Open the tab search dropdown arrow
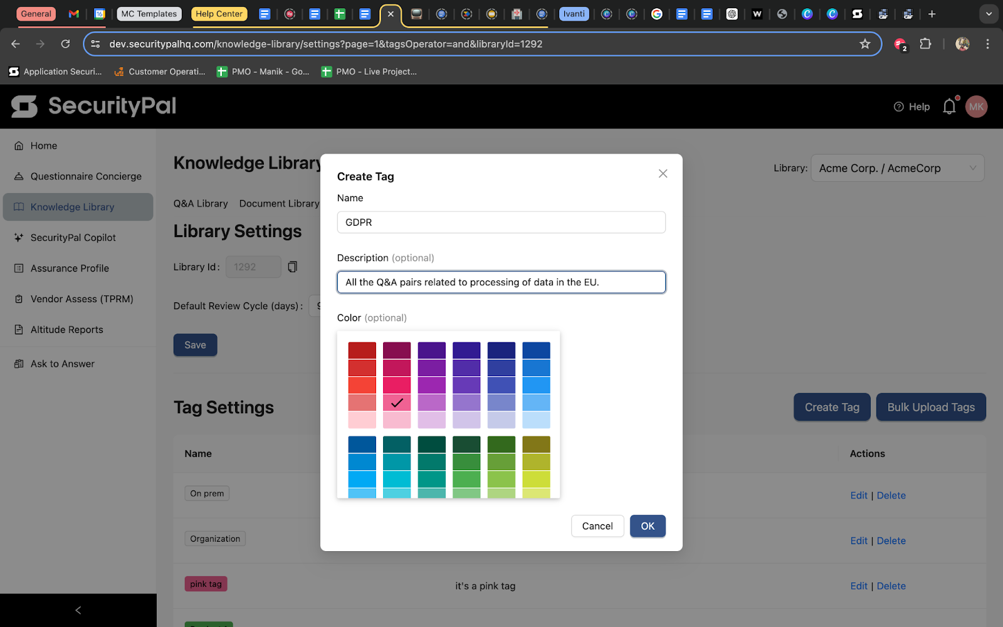 (x=989, y=14)
